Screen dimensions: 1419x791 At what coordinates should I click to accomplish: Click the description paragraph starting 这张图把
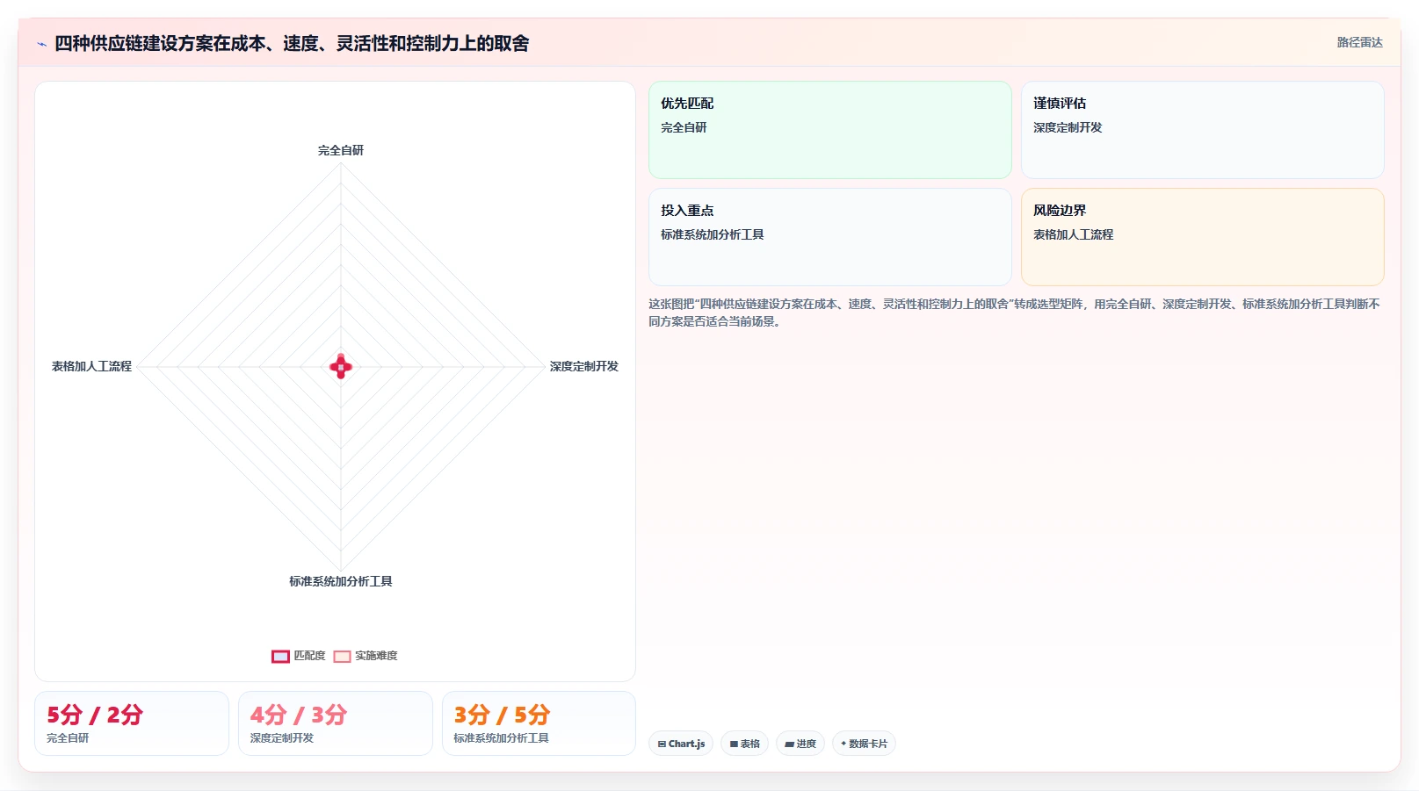click(x=1014, y=313)
